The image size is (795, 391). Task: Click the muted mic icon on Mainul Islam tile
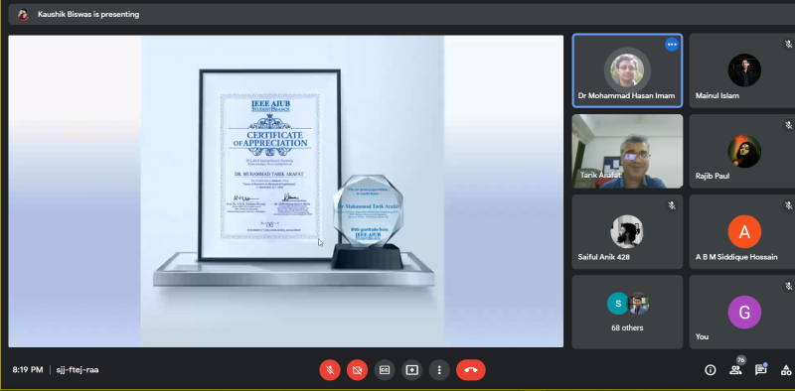(x=788, y=45)
